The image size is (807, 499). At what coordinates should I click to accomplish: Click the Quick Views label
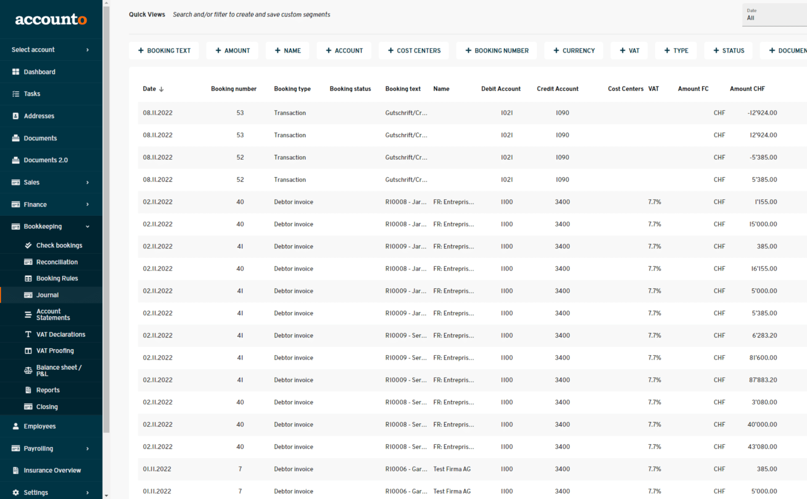pyautogui.click(x=147, y=14)
